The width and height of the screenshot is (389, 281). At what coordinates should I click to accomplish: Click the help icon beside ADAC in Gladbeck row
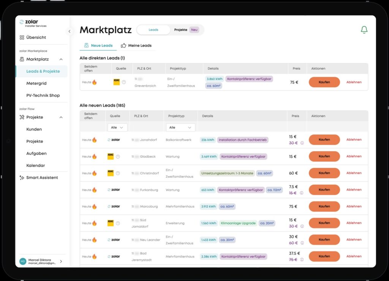pos(118,156)
